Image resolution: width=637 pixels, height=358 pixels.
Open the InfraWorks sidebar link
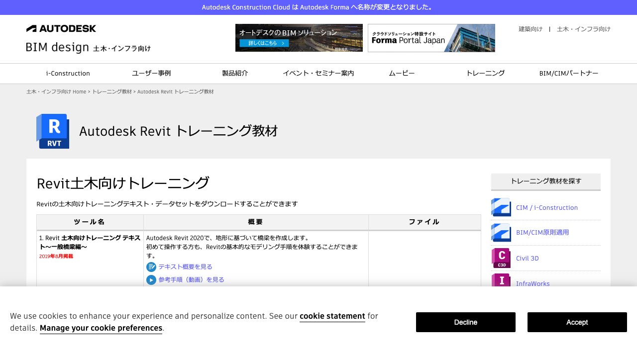(533, 283)
